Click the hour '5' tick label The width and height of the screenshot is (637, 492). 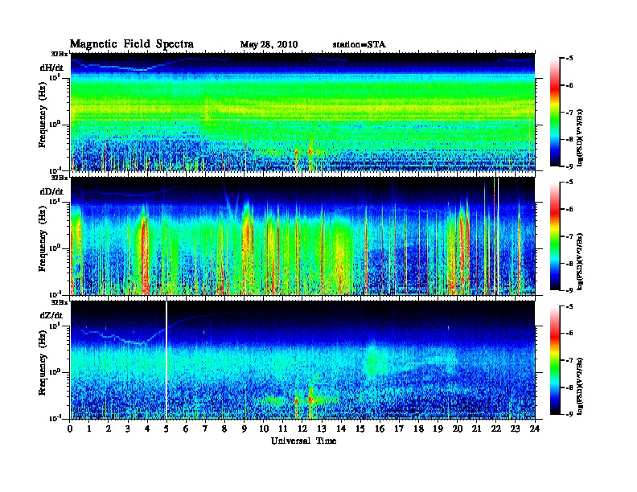(x=166, y=429)
